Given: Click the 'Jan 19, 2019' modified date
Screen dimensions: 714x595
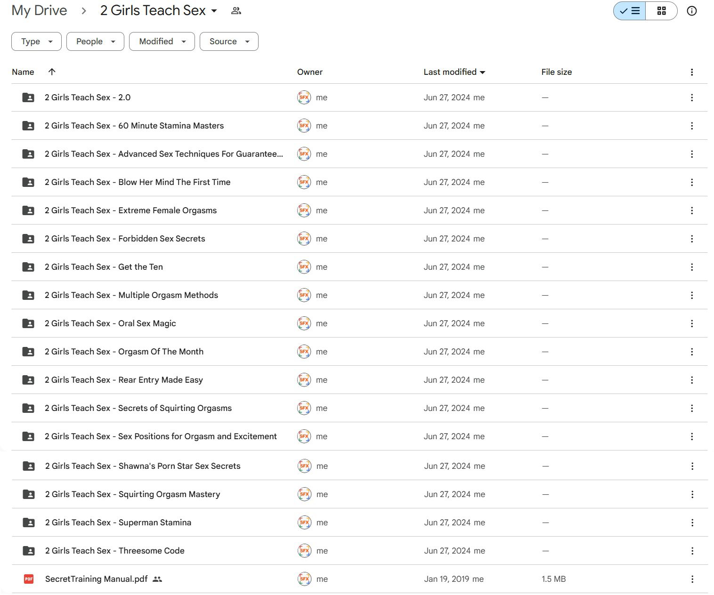Looking at the screenshot, I should click(x=447, y=579).
